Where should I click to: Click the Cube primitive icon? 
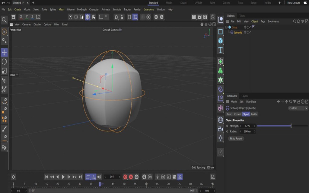pos(221,41)
